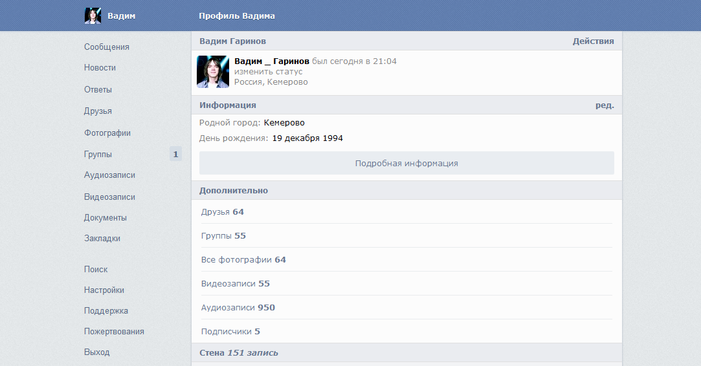The width and height of the screenshot is (701, 366).
Task: Click the Стена 151 запись header
Action: [x=239, y=352]
